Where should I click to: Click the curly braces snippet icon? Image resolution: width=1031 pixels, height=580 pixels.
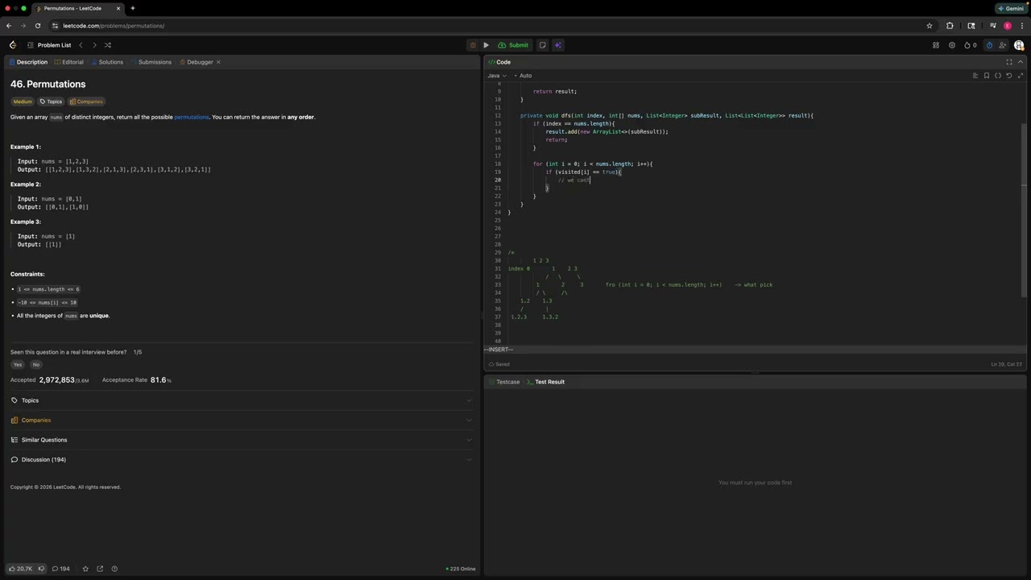click(998, 76)
